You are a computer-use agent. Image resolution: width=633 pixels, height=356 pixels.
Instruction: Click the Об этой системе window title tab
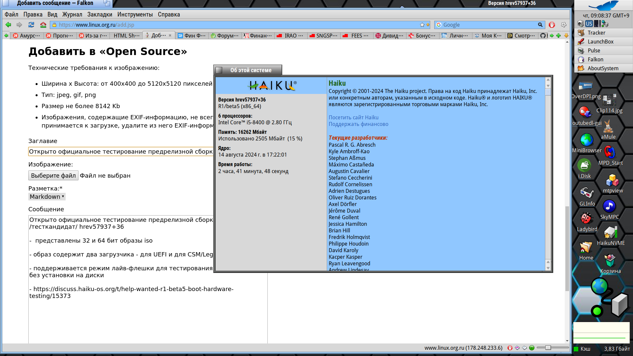click(248, 70)
